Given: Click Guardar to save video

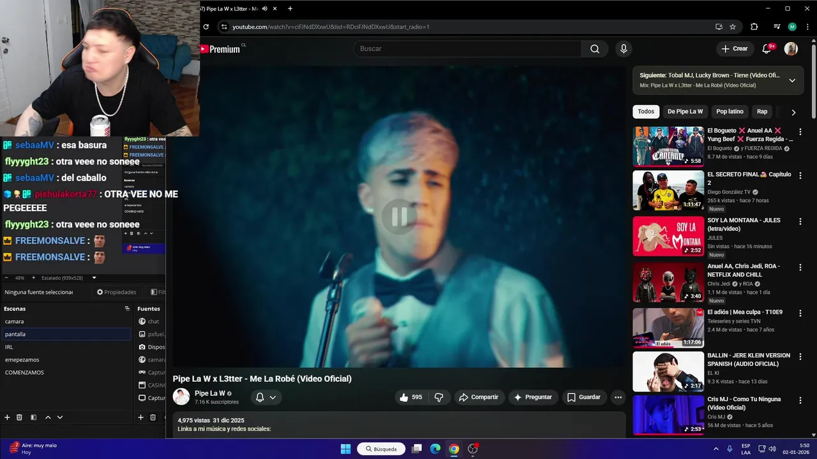Looking at the screenshot, I should (x=584, y=397).
